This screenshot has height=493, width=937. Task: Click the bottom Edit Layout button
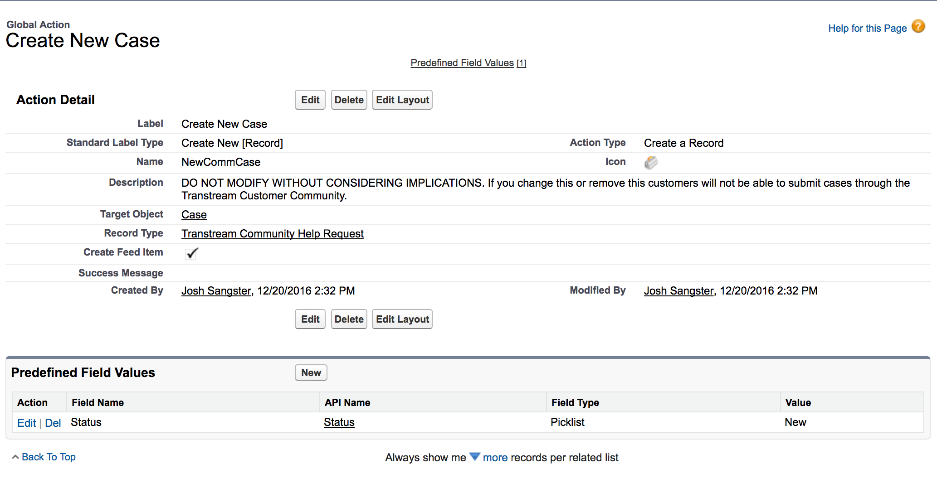pyautogui.click(x=402, y=319)
